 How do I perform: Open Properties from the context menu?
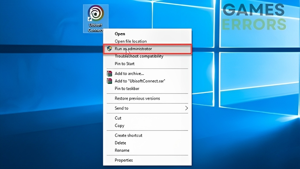coord(147,160)
